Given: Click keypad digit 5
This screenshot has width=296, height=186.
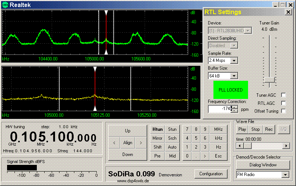Looking at the screenshot, I should [196, 138].
